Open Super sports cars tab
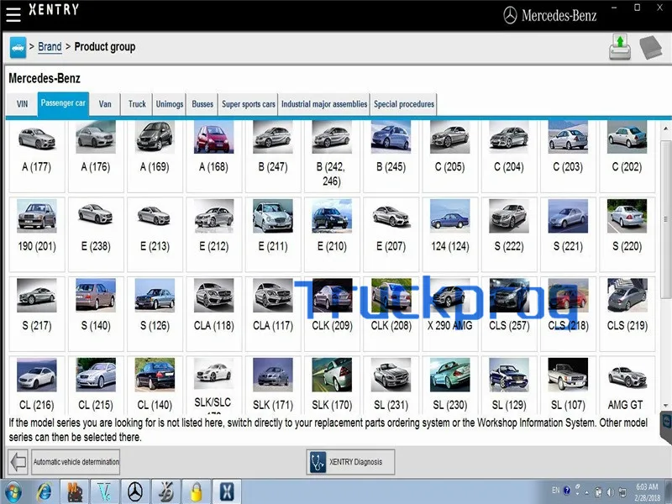This screenshot has width=672, height=504. coord(248,104)
